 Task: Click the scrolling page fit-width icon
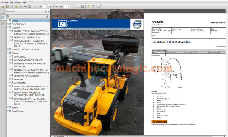click(x=78, y=6)
